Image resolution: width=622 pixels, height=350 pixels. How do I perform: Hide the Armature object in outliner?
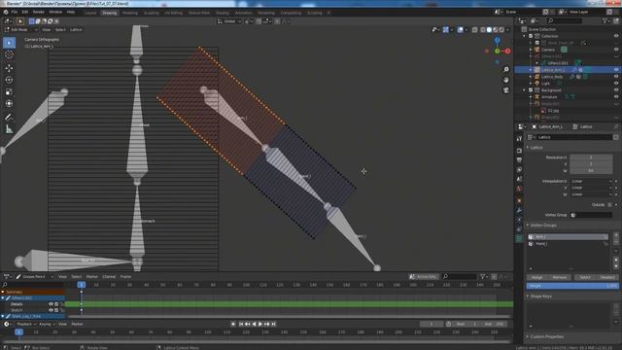pyautogui.click(x=616, y=97)
